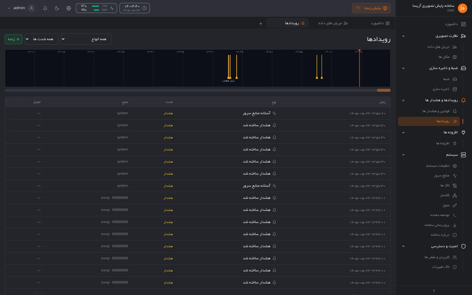The height and width of the screenshot is (295, 472).
Task: Toggle dark mode moon icon
Action: point(57,8)
